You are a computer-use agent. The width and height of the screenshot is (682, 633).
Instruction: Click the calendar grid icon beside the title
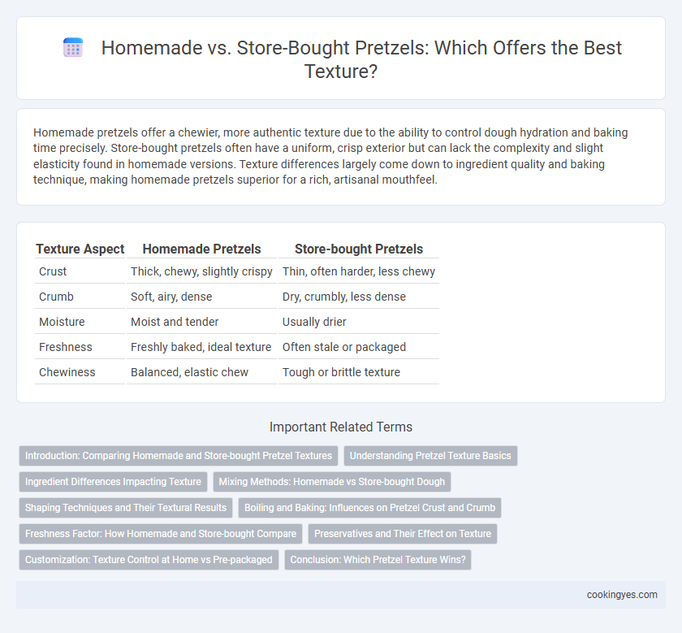click(73, 47)
